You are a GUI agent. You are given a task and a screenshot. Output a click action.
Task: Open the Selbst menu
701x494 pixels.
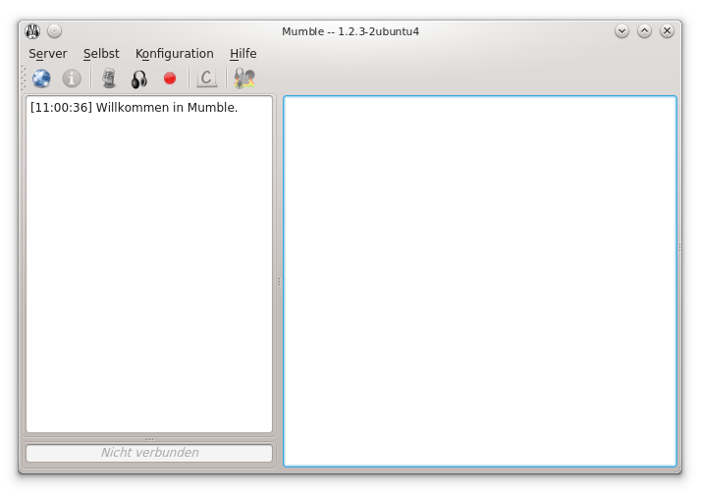(x=101, y=54)
